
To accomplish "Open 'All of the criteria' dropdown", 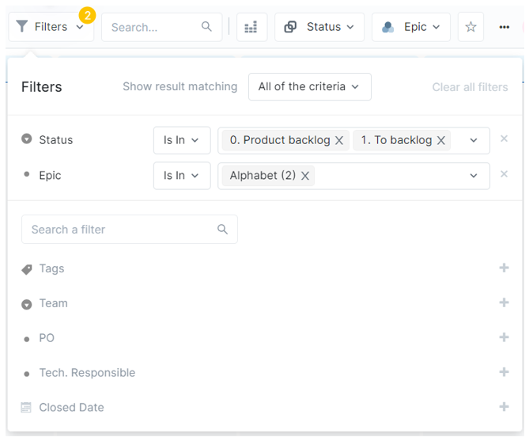I will pos(309,86).
